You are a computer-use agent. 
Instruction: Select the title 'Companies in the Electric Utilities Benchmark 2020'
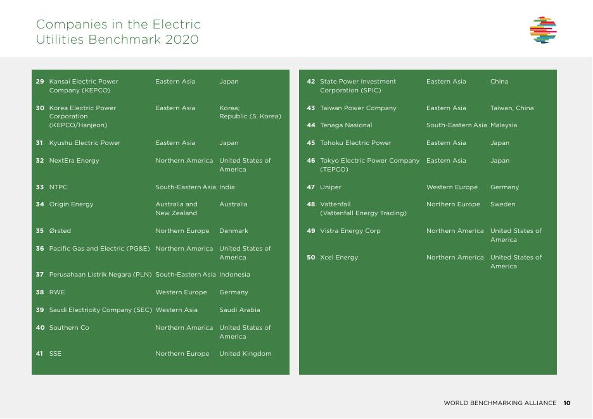118,32
